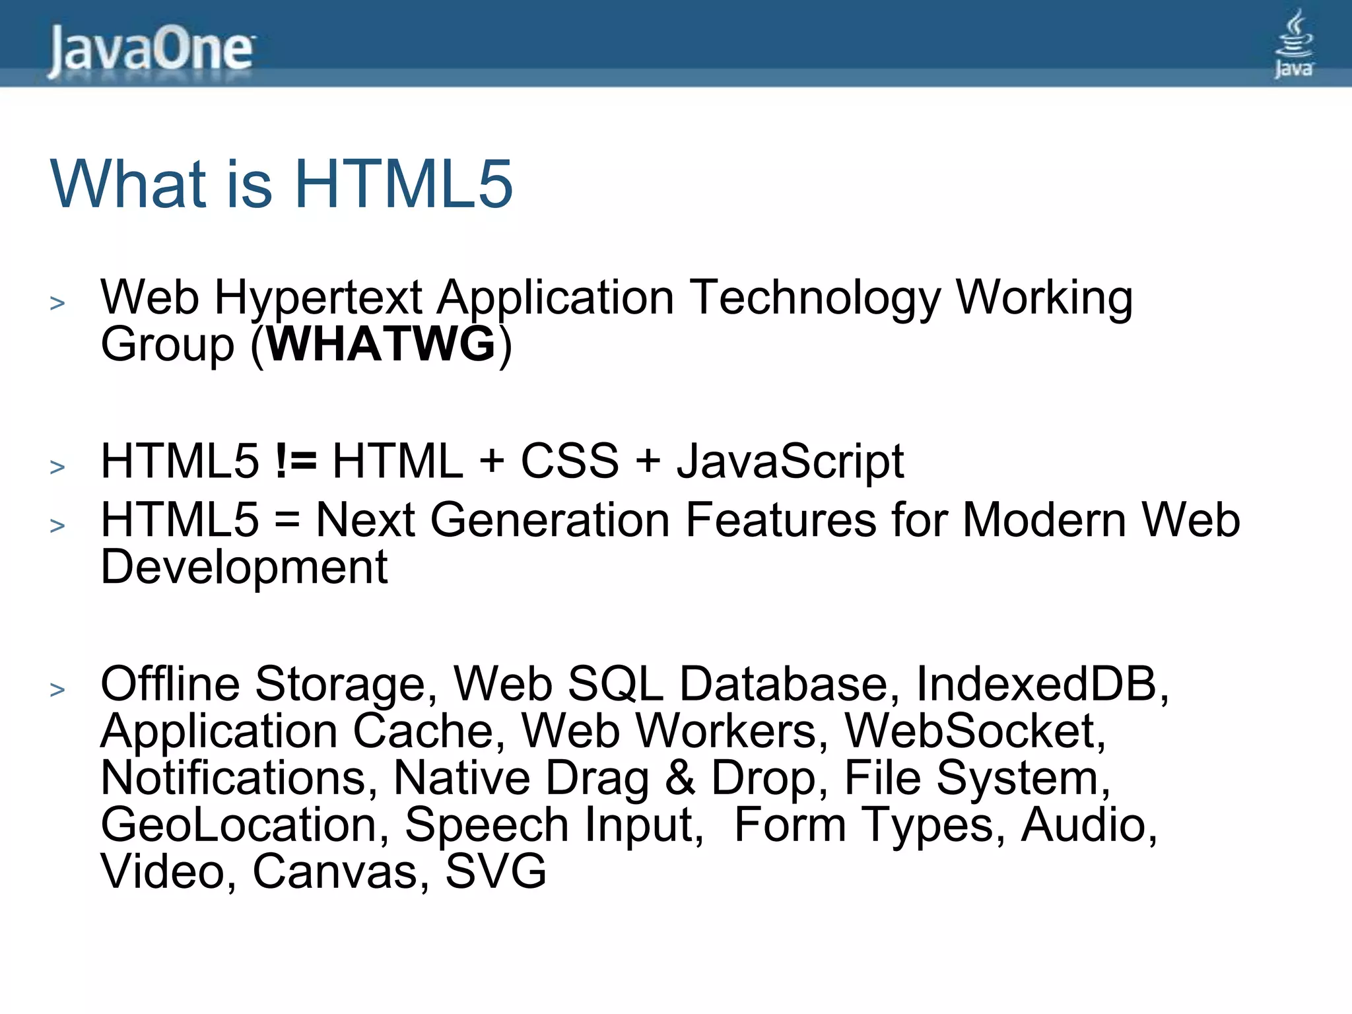This screenshot has width=1352, height=1014.
Task: Click the slide title What is HTML5
Action: [x=281, y=184]
